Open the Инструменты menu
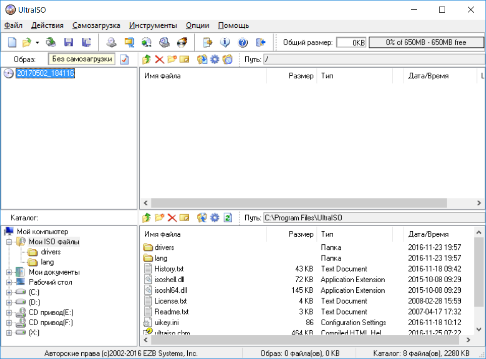The width and height of the screenshot is (486, 359). [153, 25]
